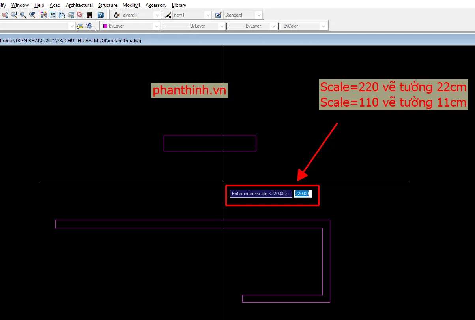The height and width of the screenshot is (320, 475).
Task: Click the Layer Previous icon
Action: [x=89, y=26]
